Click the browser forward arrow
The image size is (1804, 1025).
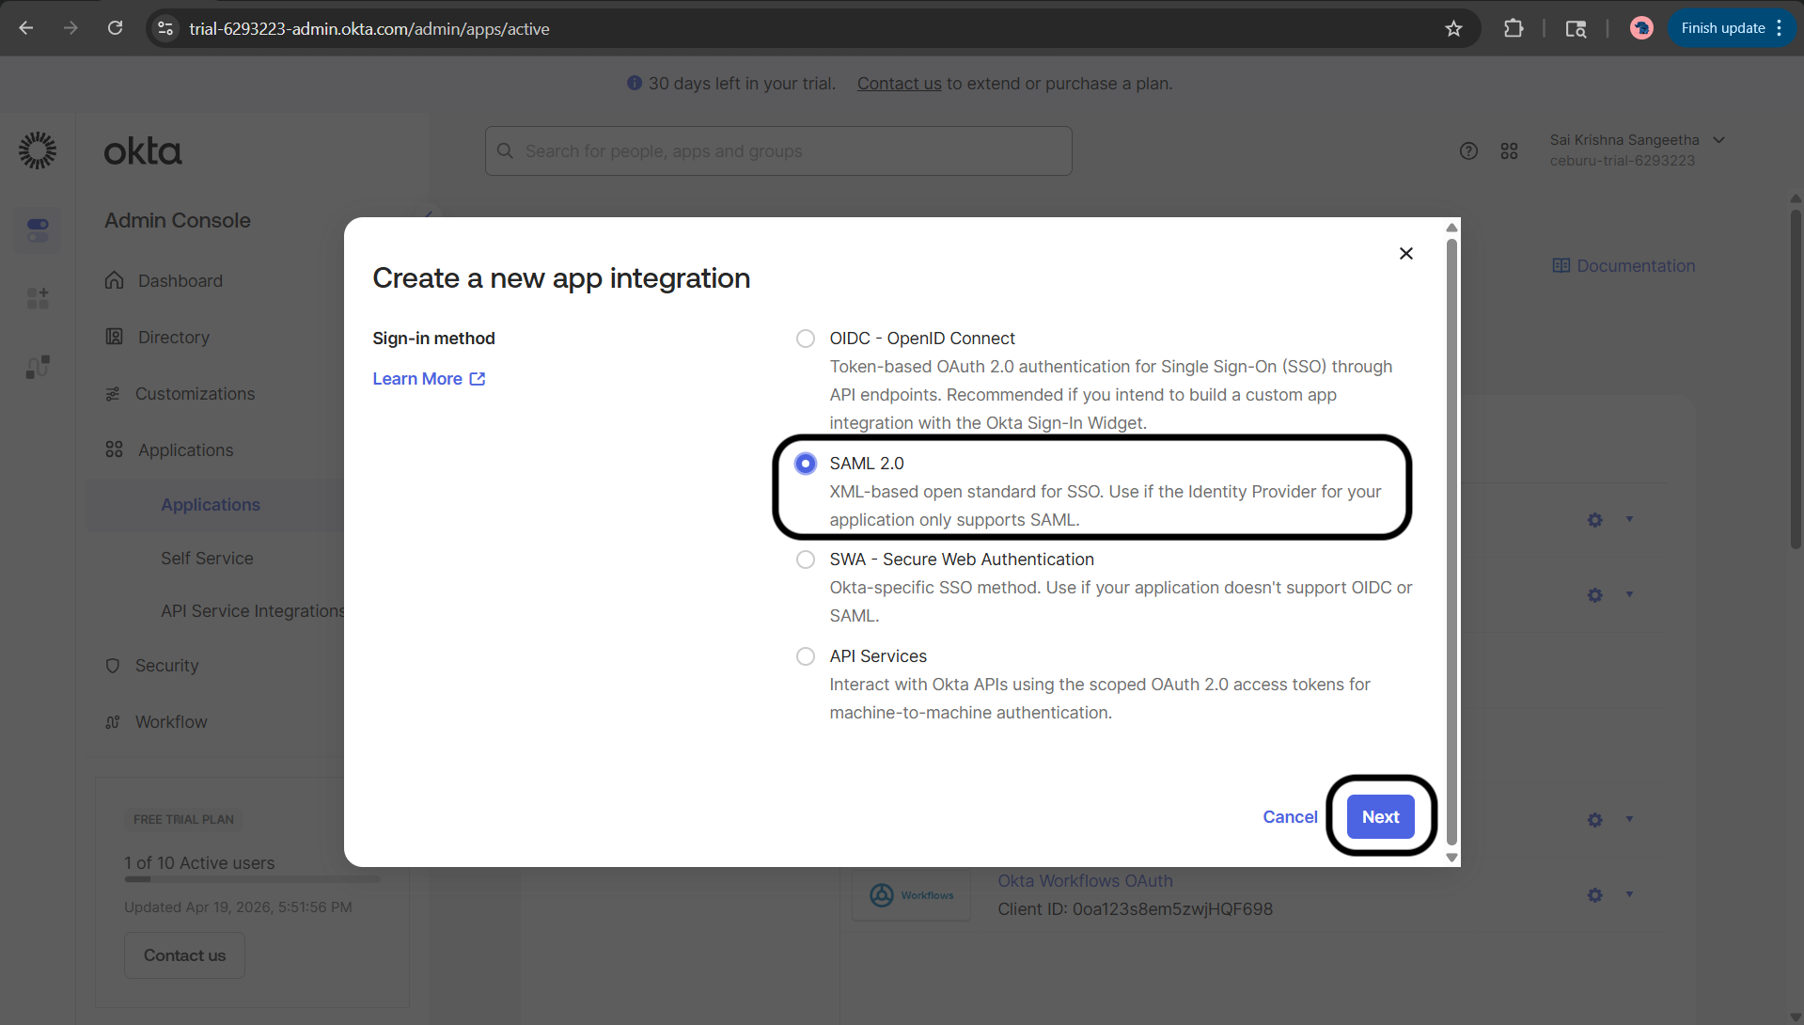click(x=71, y=28)
